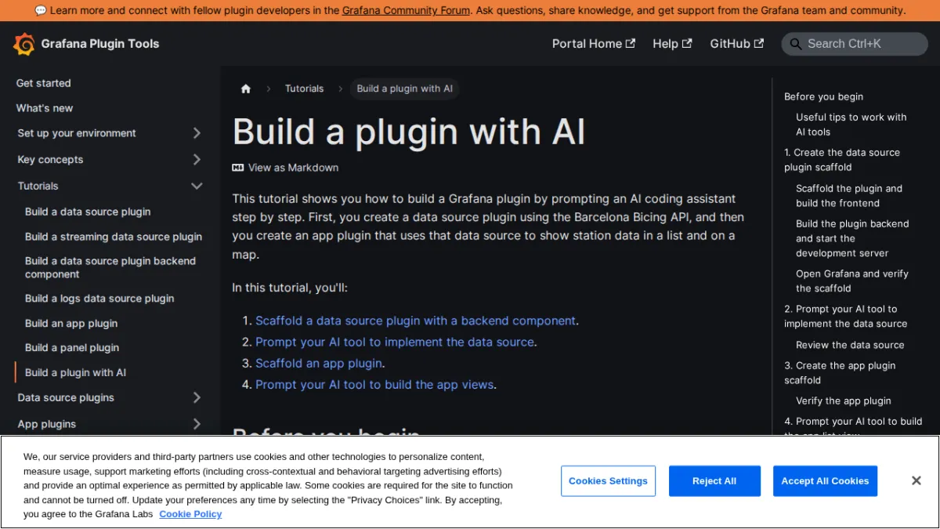940x529 pixels.
Task: Select Build a plugin with AI sidebar item
Action: coord(75,373)
